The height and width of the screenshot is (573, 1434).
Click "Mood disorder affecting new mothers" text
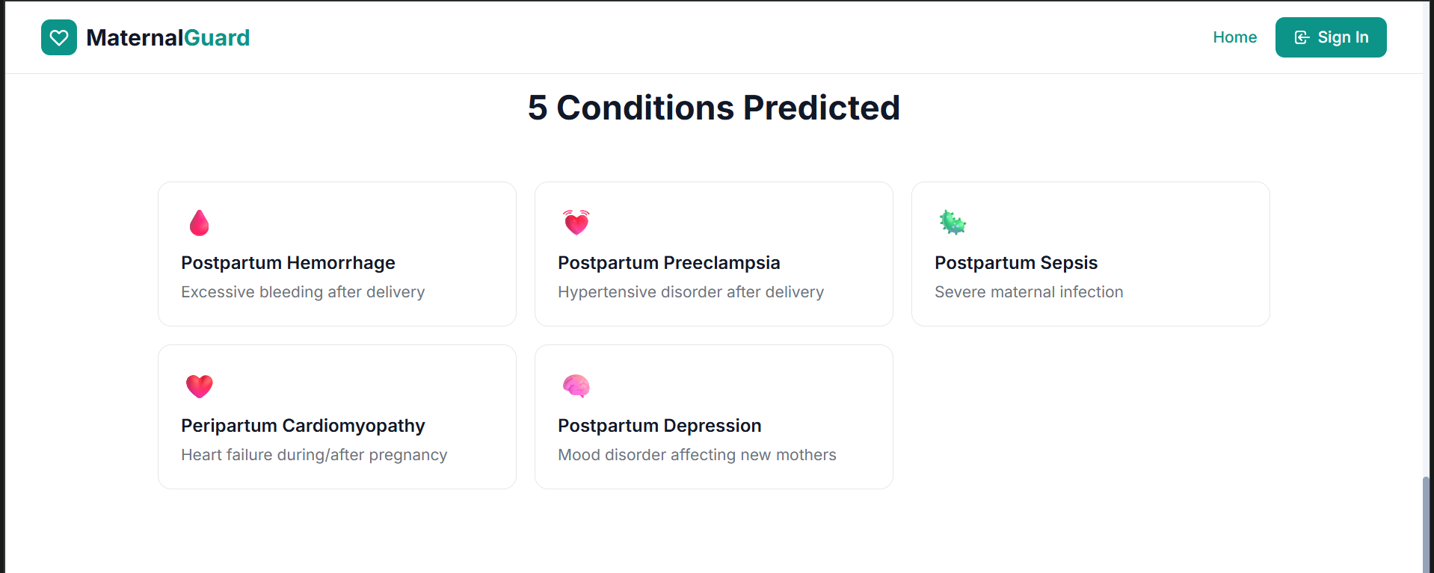[x=697, y=455]
